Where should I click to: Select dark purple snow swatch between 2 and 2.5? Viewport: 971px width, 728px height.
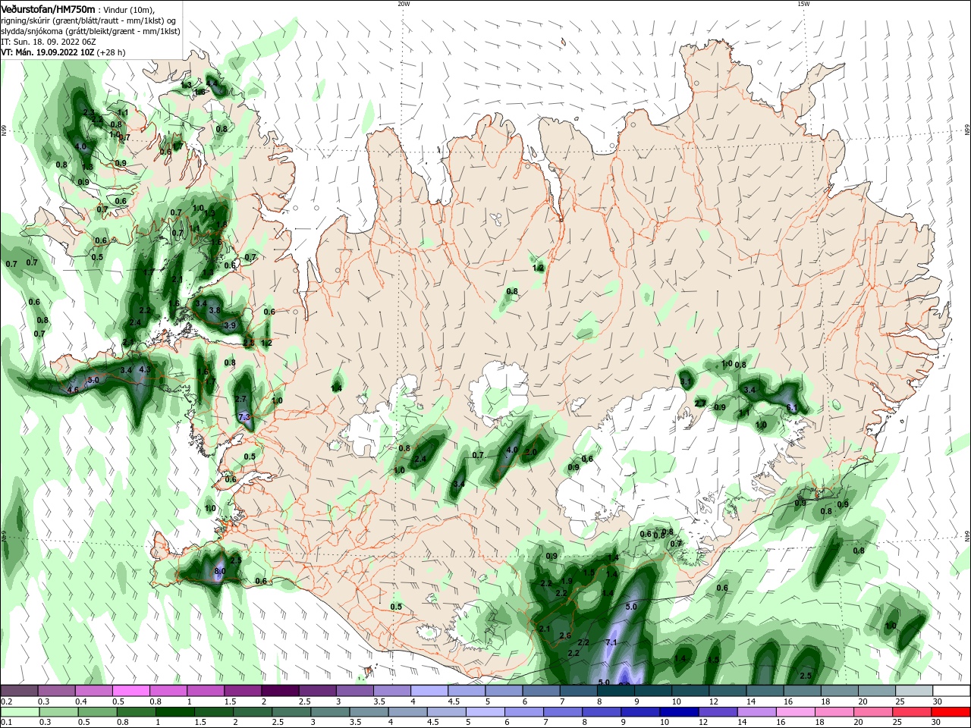point(280,691)
